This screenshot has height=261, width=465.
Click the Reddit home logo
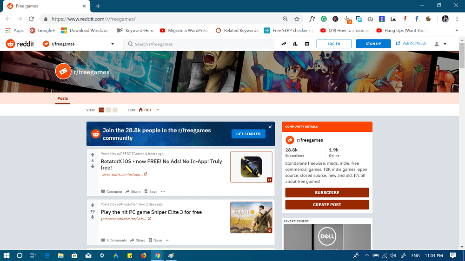click(20, 44)
